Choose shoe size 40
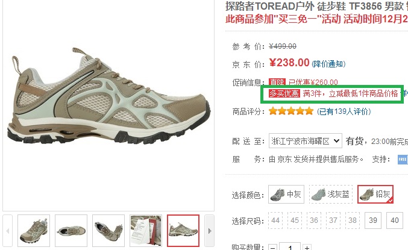Image resolution: width=408 pixels, height=250 pixels. [395, 220]
